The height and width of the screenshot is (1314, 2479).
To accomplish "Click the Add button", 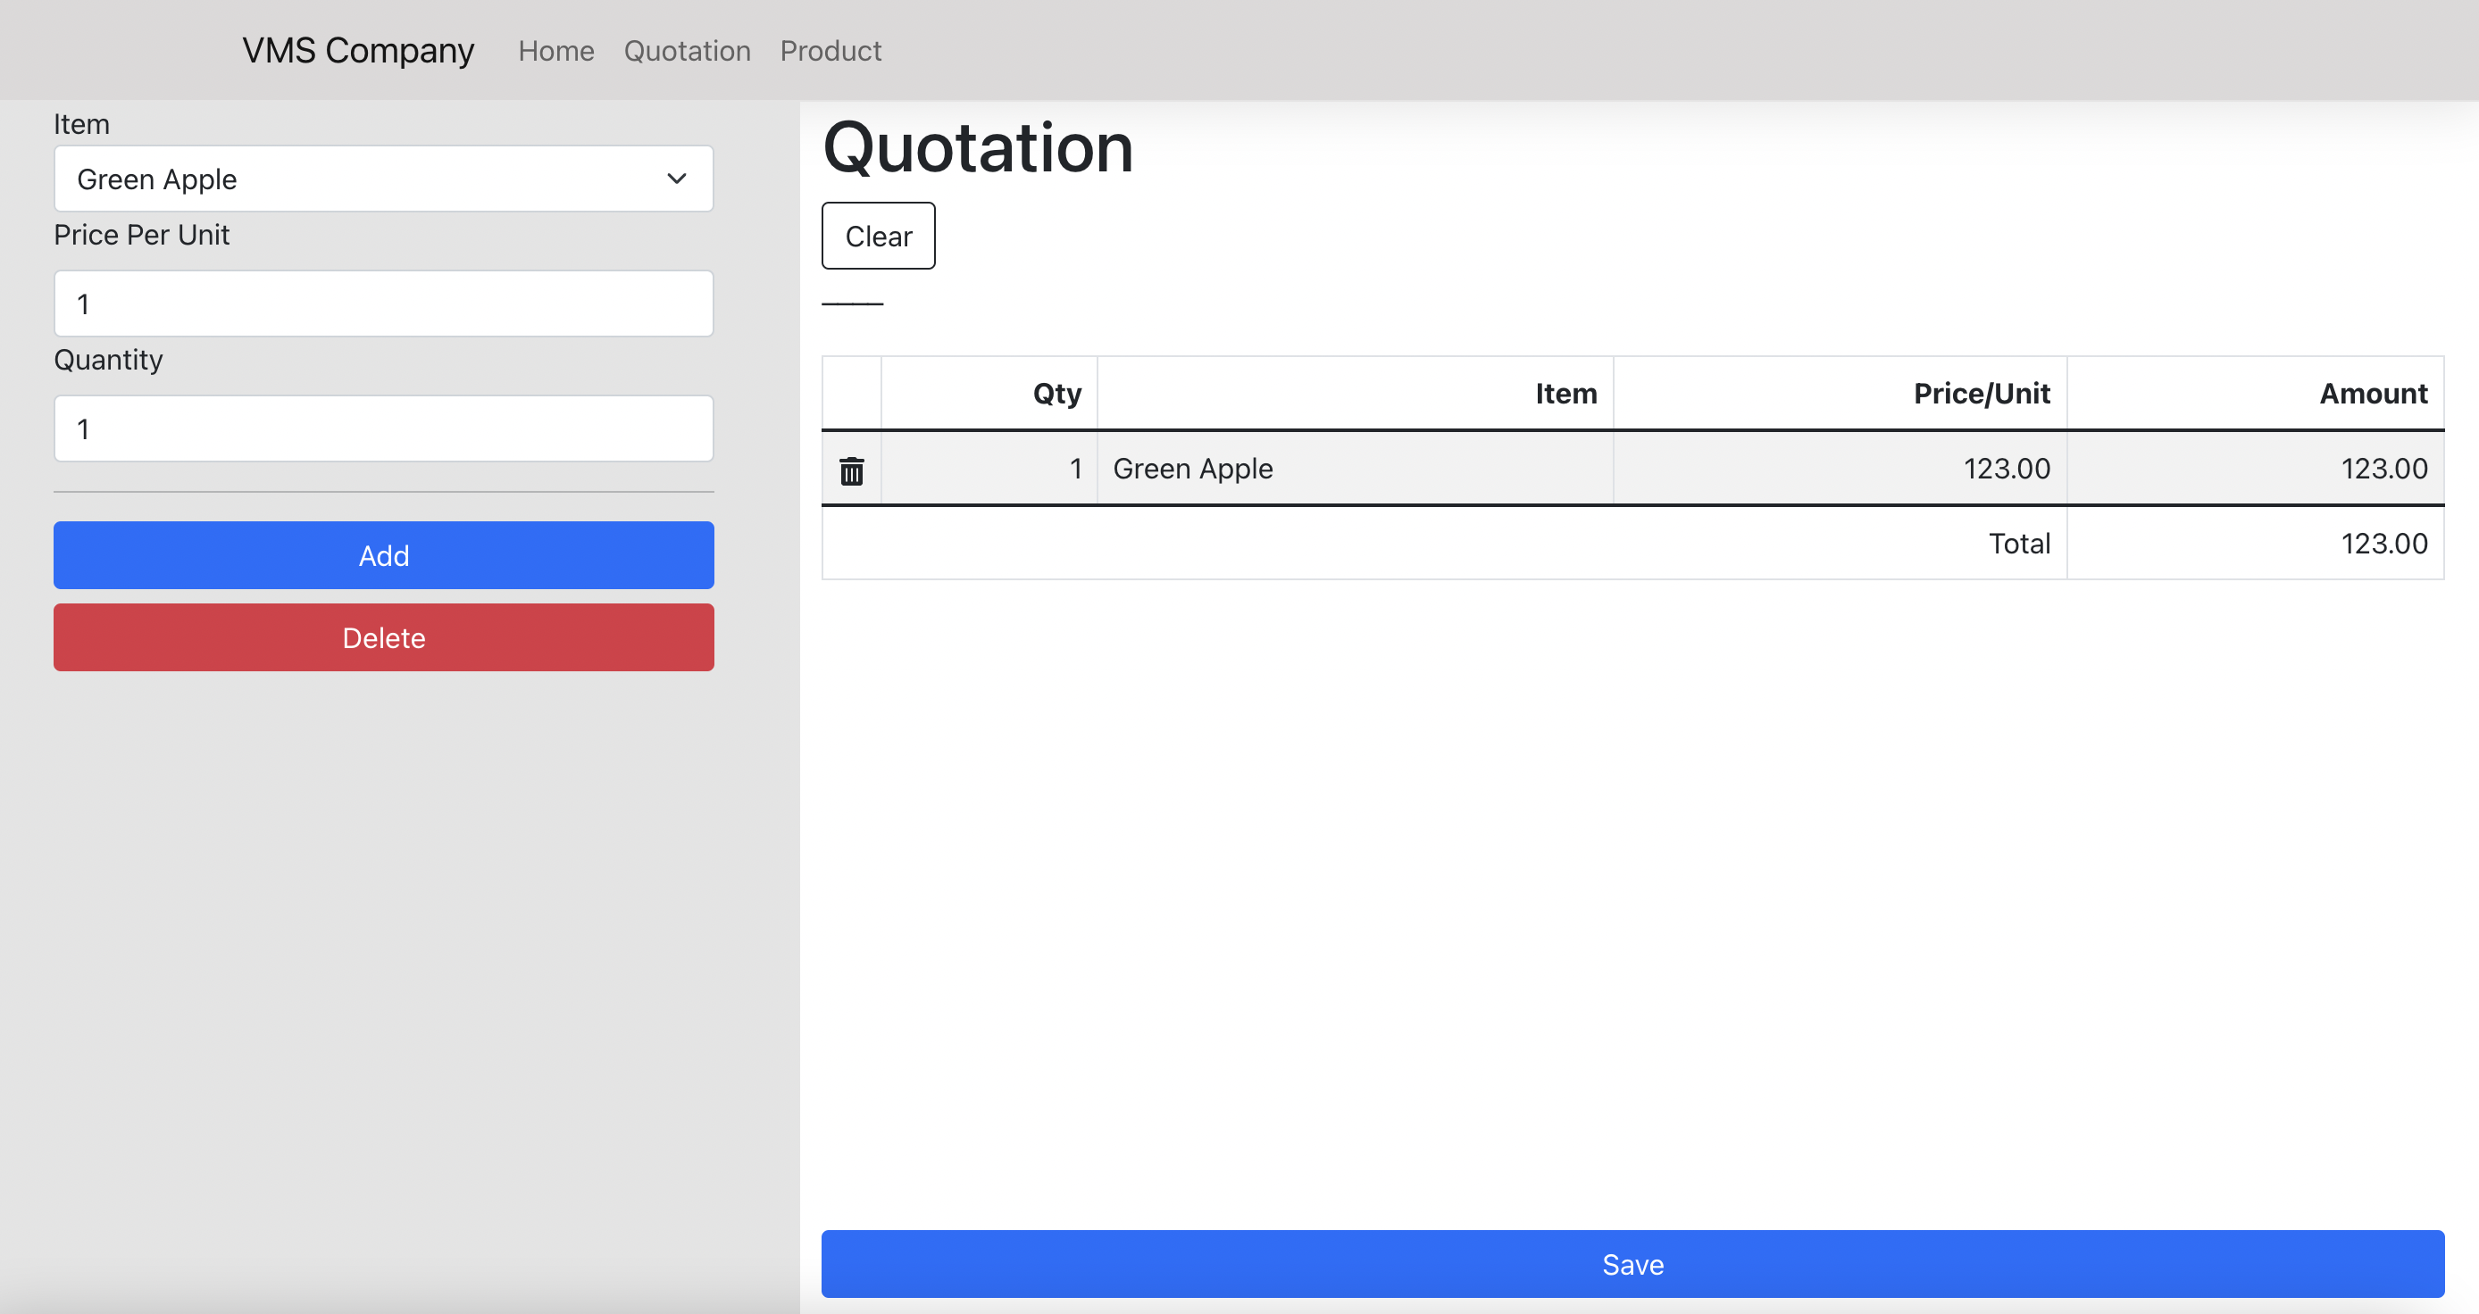I will pyautogui.click(x=383, y=555).
